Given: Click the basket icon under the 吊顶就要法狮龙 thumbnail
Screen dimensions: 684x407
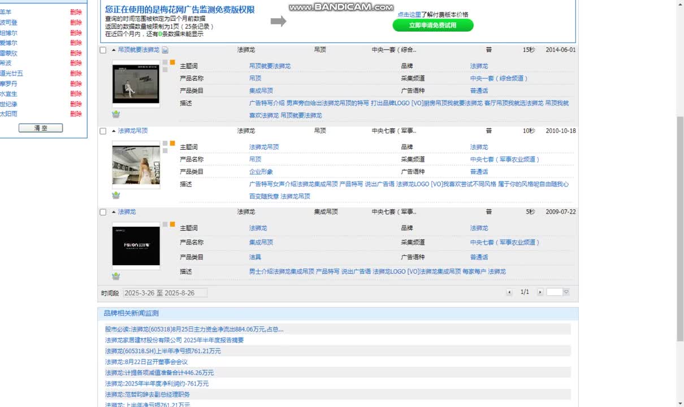Looking at the screenshot, I should (x=116, y=114).
